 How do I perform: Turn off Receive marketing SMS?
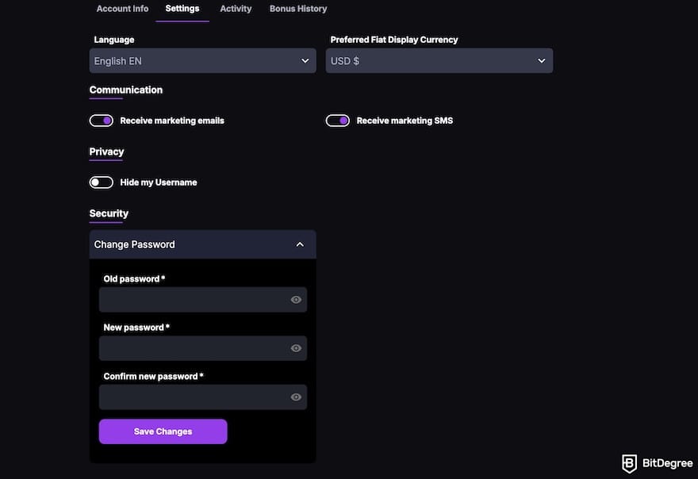337,120
